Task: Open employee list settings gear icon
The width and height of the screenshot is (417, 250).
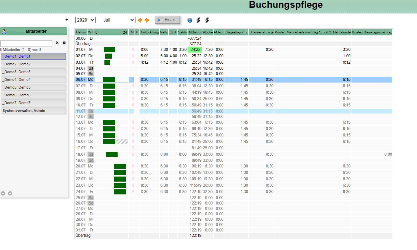Action: (64, 43)
